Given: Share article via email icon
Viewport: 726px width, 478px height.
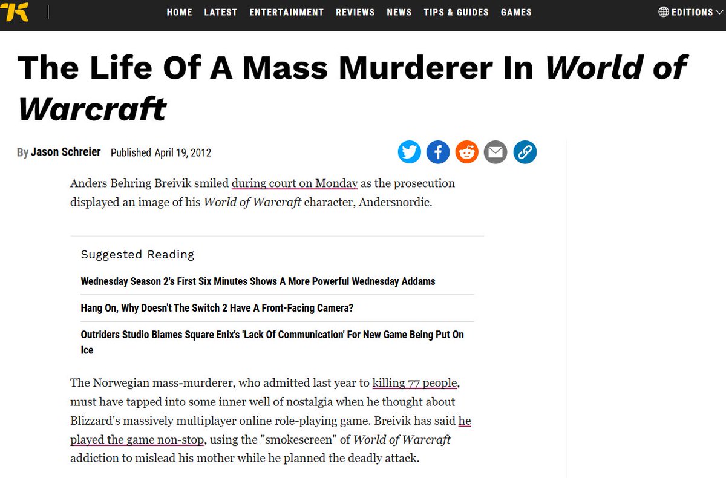Looking at the screenshot, I should [496, 152].
